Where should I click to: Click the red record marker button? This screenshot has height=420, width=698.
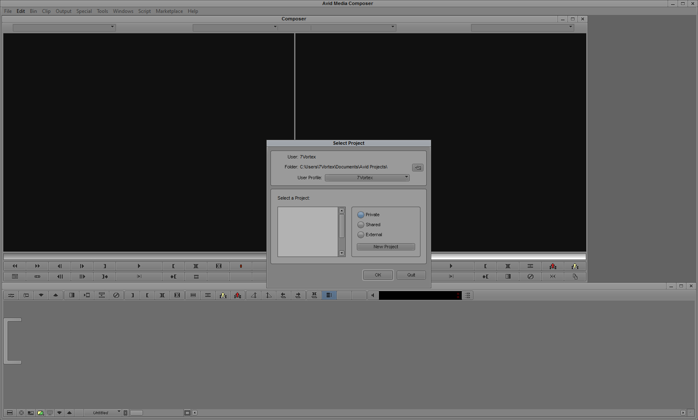coord(241,266)
